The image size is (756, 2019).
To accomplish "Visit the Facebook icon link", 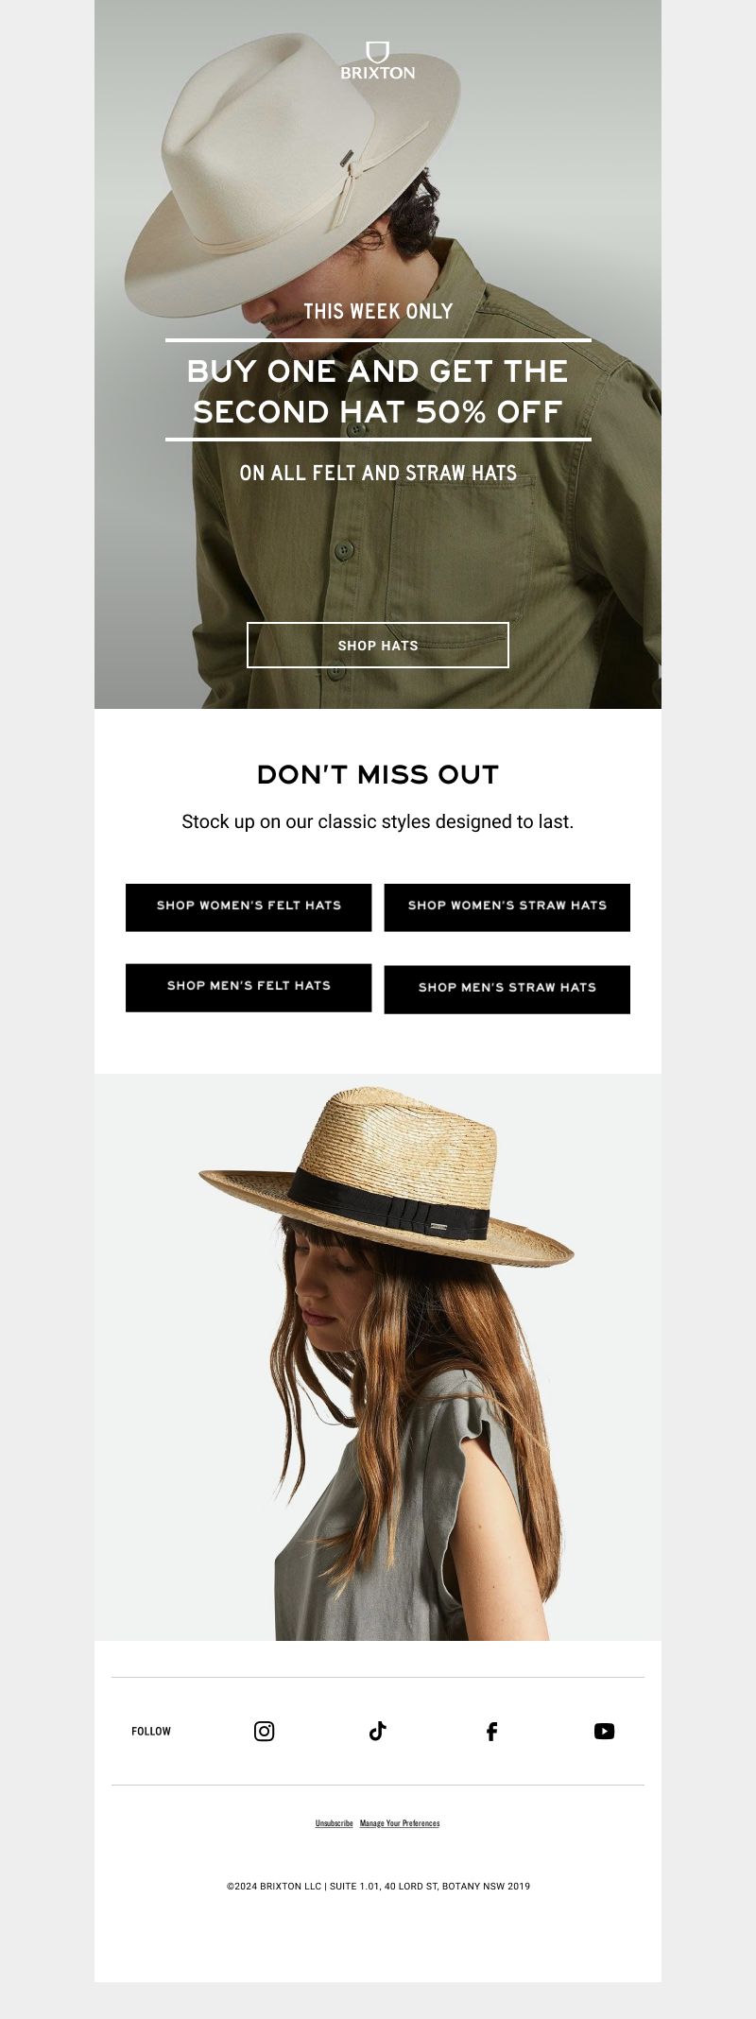I will point(491,1731).
